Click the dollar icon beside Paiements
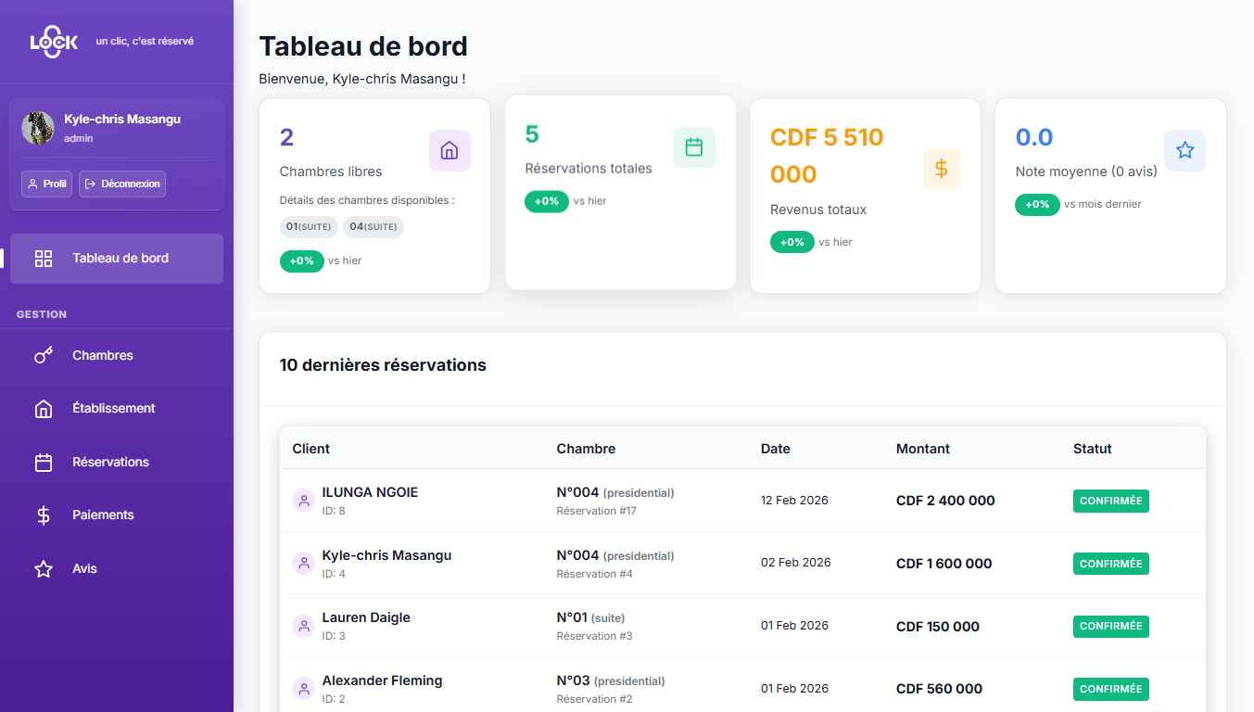Viewport: 1254px width, 712px height. (44, 515)
